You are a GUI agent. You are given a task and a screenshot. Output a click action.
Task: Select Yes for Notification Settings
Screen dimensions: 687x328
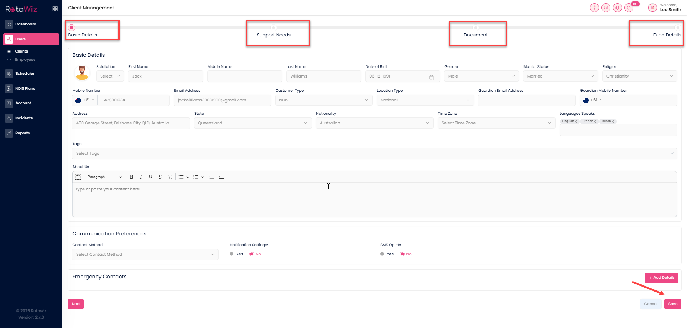click(232, 254)
